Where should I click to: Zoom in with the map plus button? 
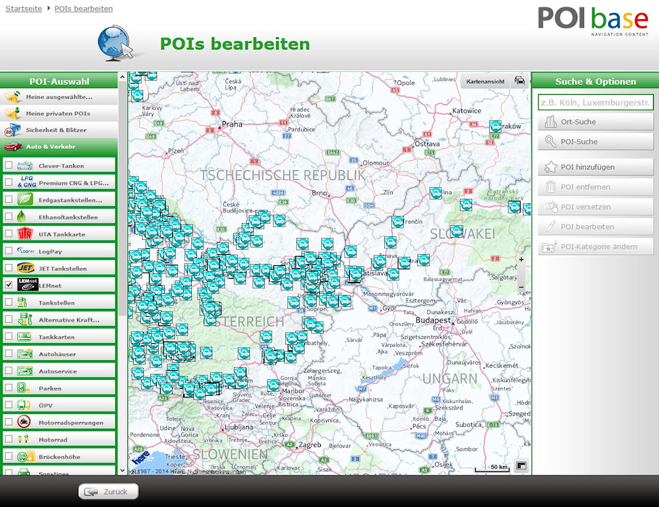coord(521,260)
